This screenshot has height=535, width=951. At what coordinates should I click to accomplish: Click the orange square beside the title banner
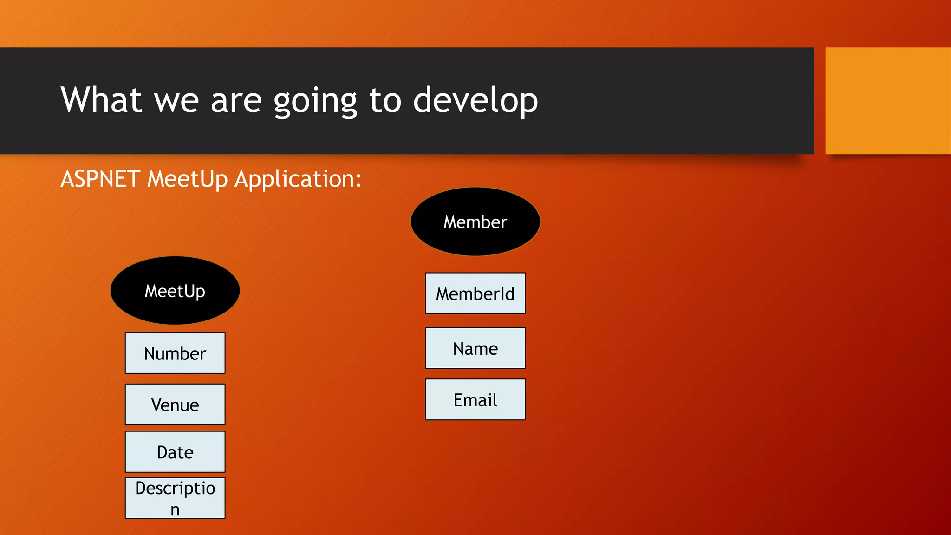pos(887,101)
